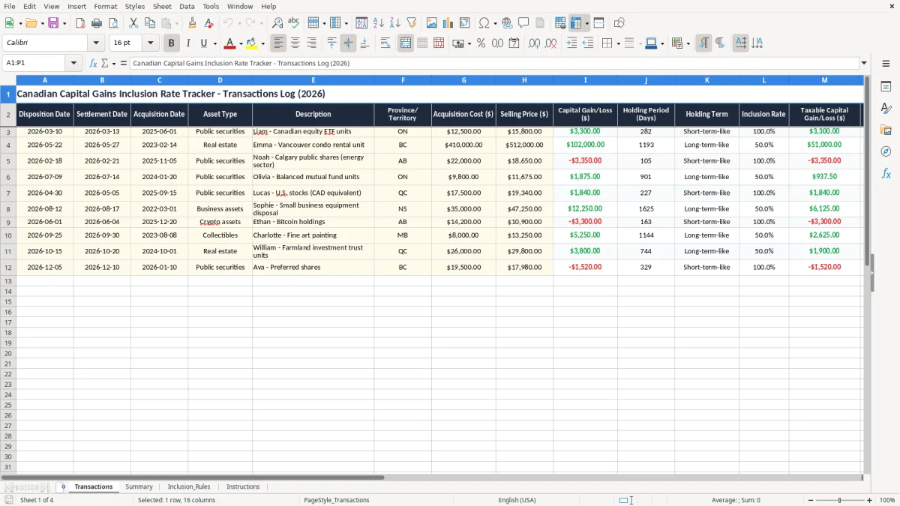Toggle underline formatting
This screenshot has height=506, width=900.
click(x=203, y=43)
